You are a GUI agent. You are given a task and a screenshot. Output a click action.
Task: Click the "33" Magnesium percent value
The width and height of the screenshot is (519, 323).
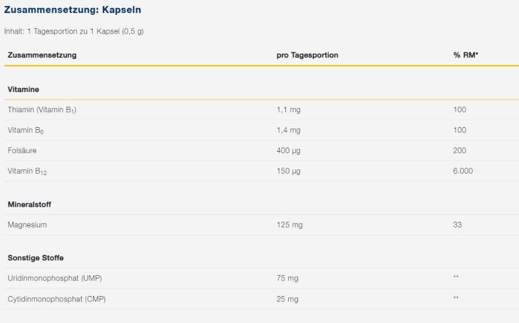point(457,225)
